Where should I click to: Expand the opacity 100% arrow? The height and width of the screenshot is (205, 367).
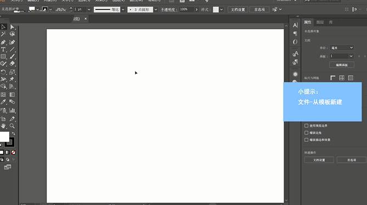click(x=196, y=9)
